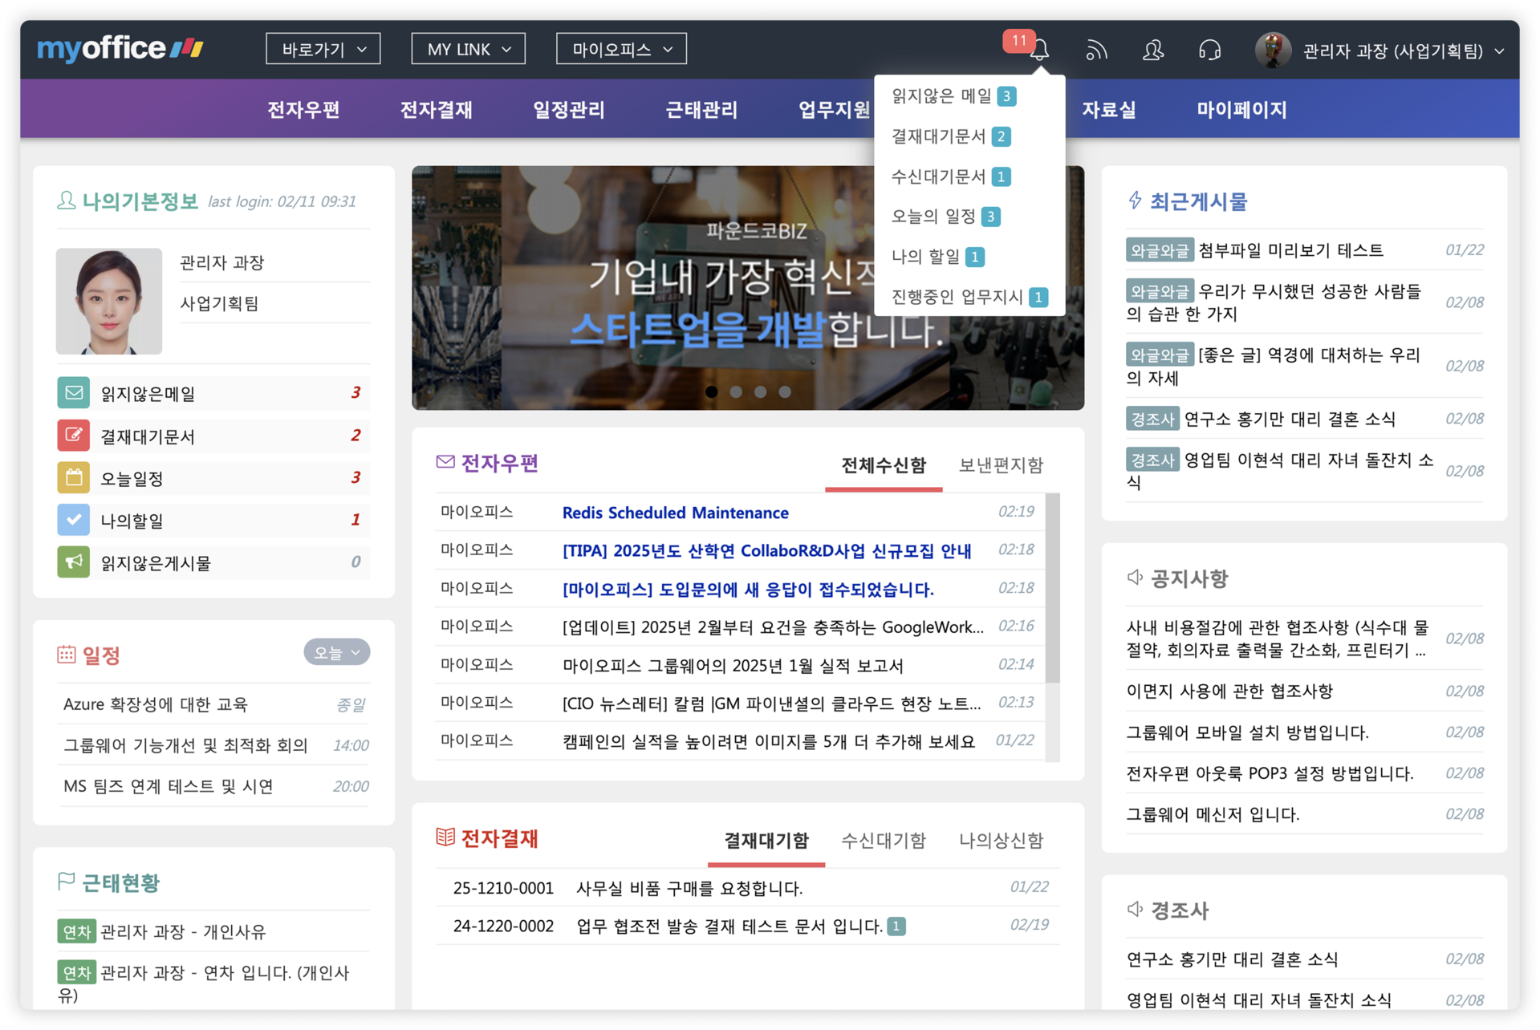Click the flag icon beside 근태현황
The width and height of the screenshot is (1540, 1030).
click(66, 882)
